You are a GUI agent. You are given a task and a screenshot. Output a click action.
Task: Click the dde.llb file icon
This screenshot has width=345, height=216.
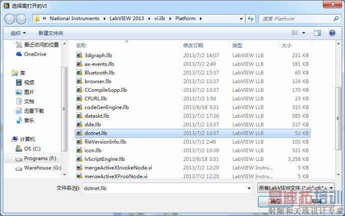tap(79, 124)
